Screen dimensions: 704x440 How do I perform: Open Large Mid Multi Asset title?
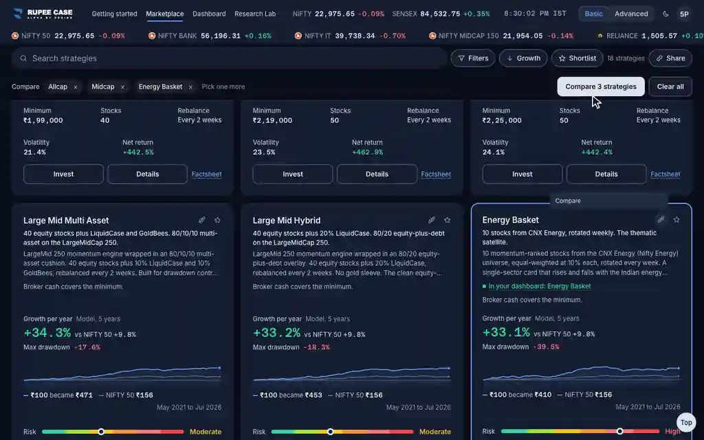coord(66,221)
